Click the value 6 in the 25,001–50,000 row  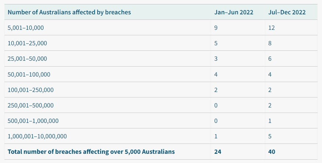[270, 59]
